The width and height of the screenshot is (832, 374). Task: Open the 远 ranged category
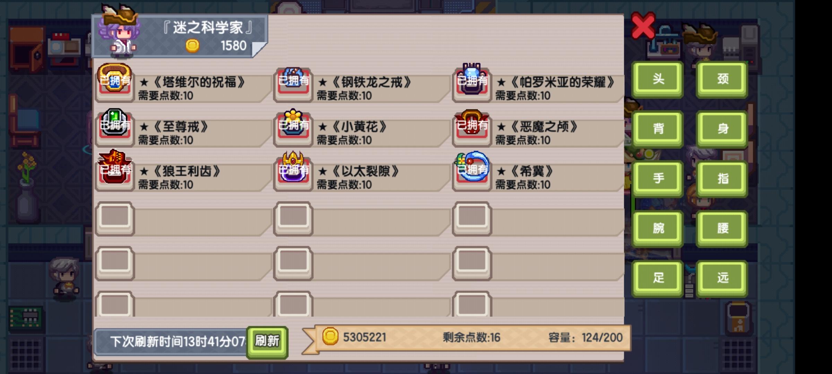pyautogui.click(x=722, y=278)
